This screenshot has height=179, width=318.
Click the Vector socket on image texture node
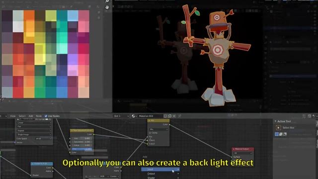15,143
